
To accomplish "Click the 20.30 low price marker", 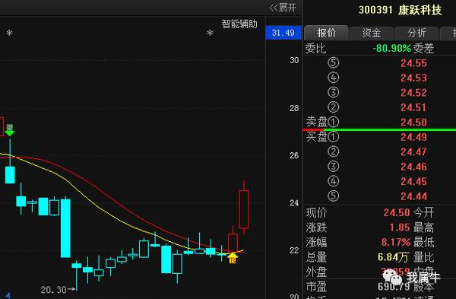I will (58, 290).
